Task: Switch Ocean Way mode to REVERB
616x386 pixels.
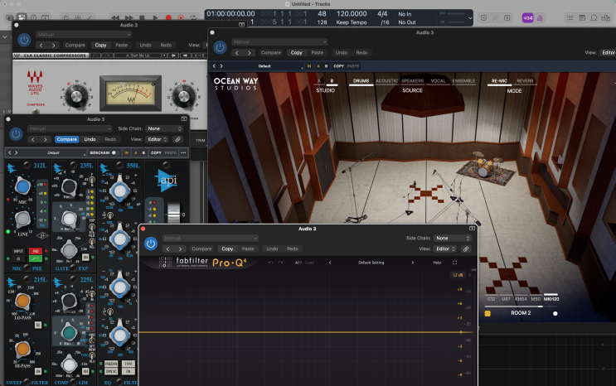Action: click(525, 81)
